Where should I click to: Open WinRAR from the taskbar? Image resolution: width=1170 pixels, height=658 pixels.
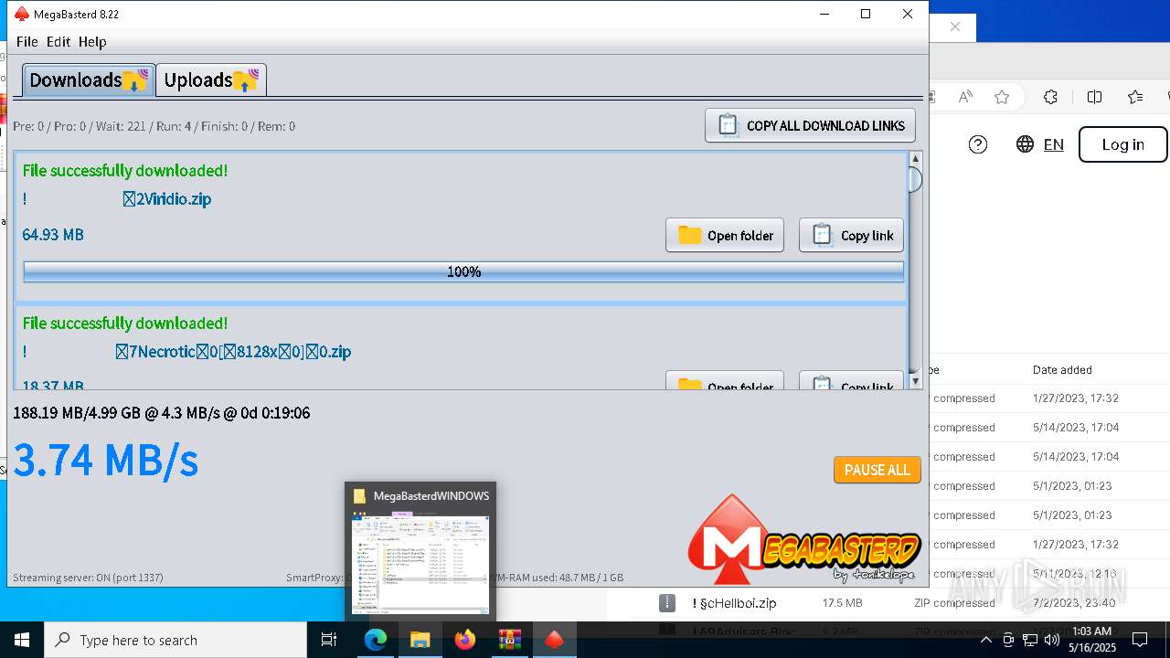pyautogui.click(x=509, y=640)
